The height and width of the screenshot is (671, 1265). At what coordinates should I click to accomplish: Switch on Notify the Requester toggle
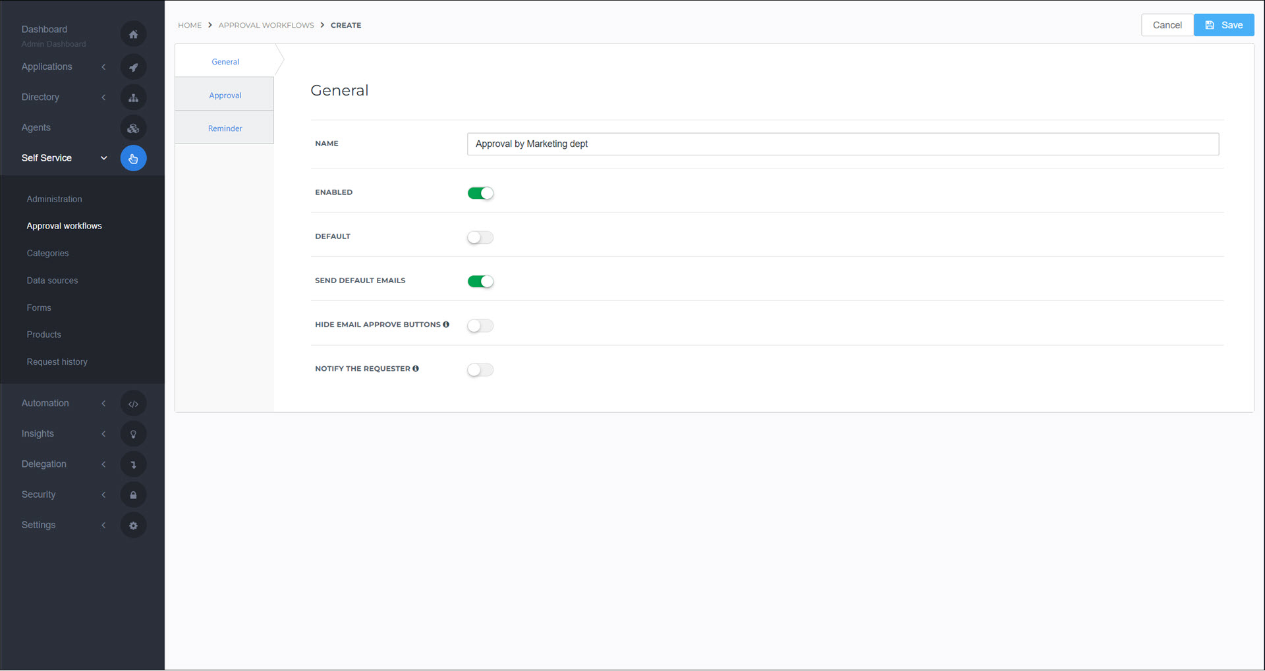click(480, 369)
